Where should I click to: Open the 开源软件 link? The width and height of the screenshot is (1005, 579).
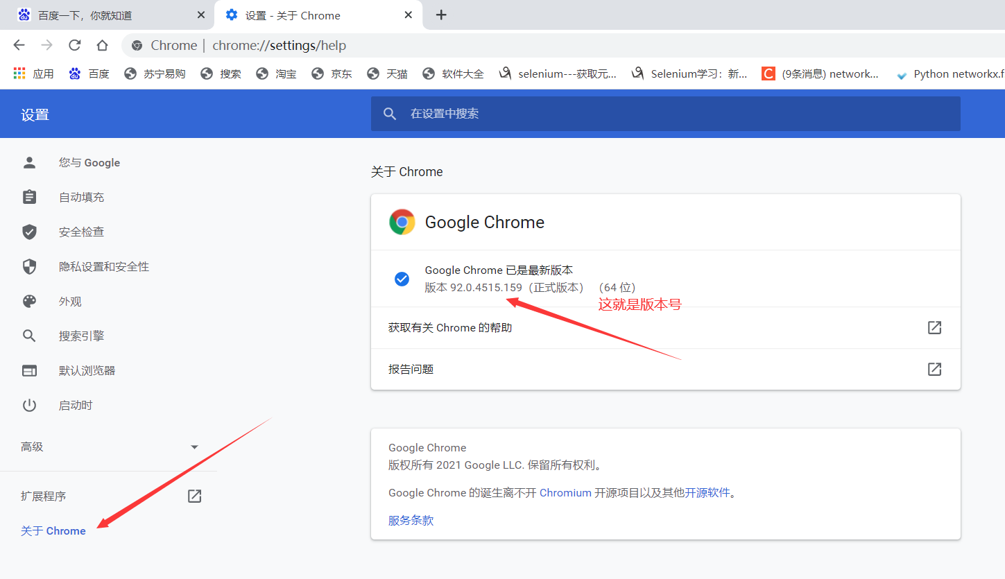pos(707,493)
